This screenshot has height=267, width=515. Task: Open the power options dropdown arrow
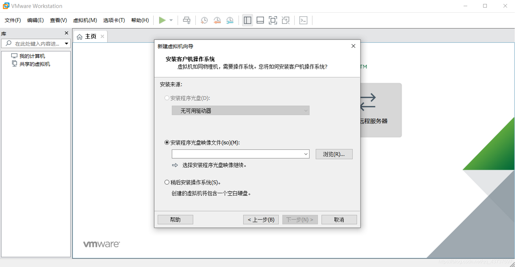coord(171,20)
